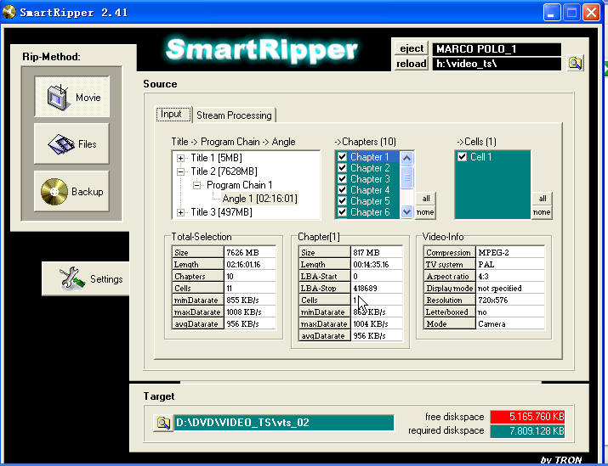Toggle Chapter 3 checkbox
The width and height of the screenshot is (608, 466).
pyautogui.click(x=342, y=179)
